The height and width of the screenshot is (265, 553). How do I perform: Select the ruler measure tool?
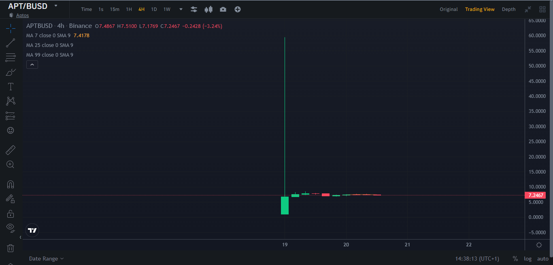11,150
